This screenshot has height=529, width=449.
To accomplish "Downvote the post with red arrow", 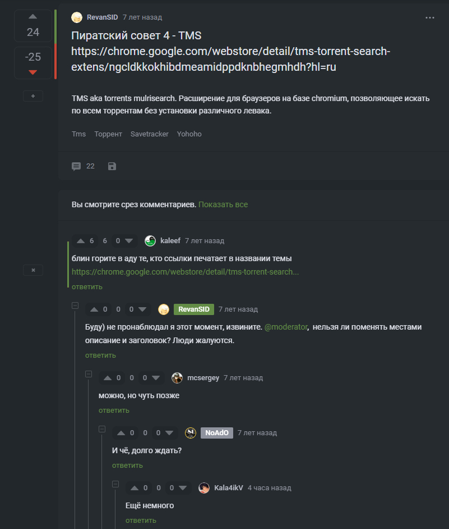I will [33, 72].
